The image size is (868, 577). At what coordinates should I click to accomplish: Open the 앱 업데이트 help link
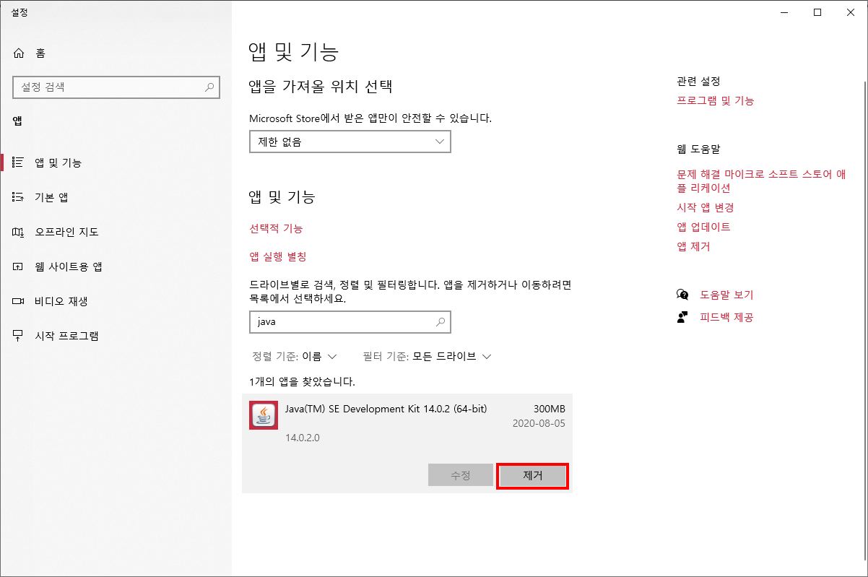click(x=703, y=227)
